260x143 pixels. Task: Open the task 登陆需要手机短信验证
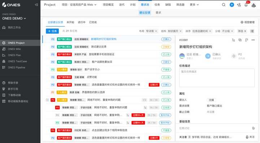(101, 54)
